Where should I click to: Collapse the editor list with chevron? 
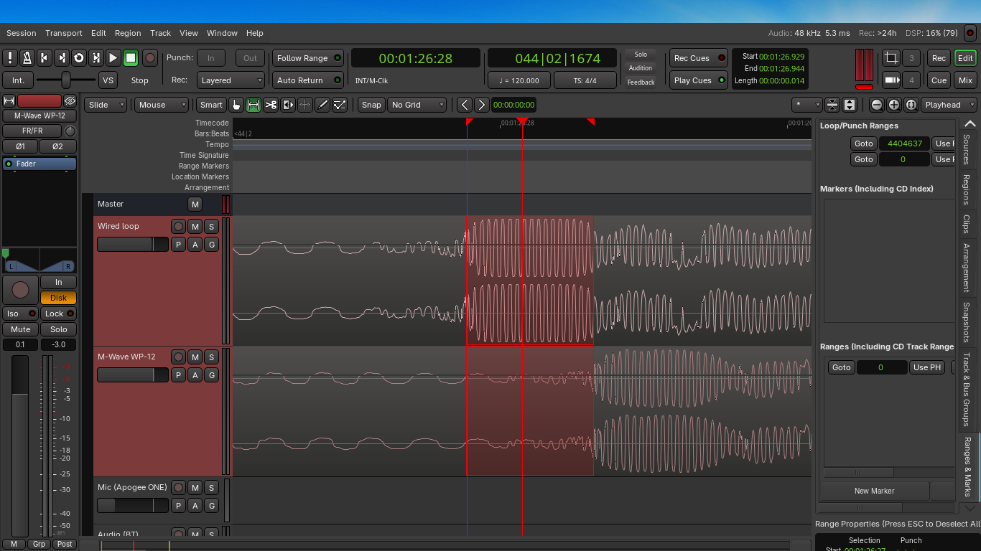970,124
